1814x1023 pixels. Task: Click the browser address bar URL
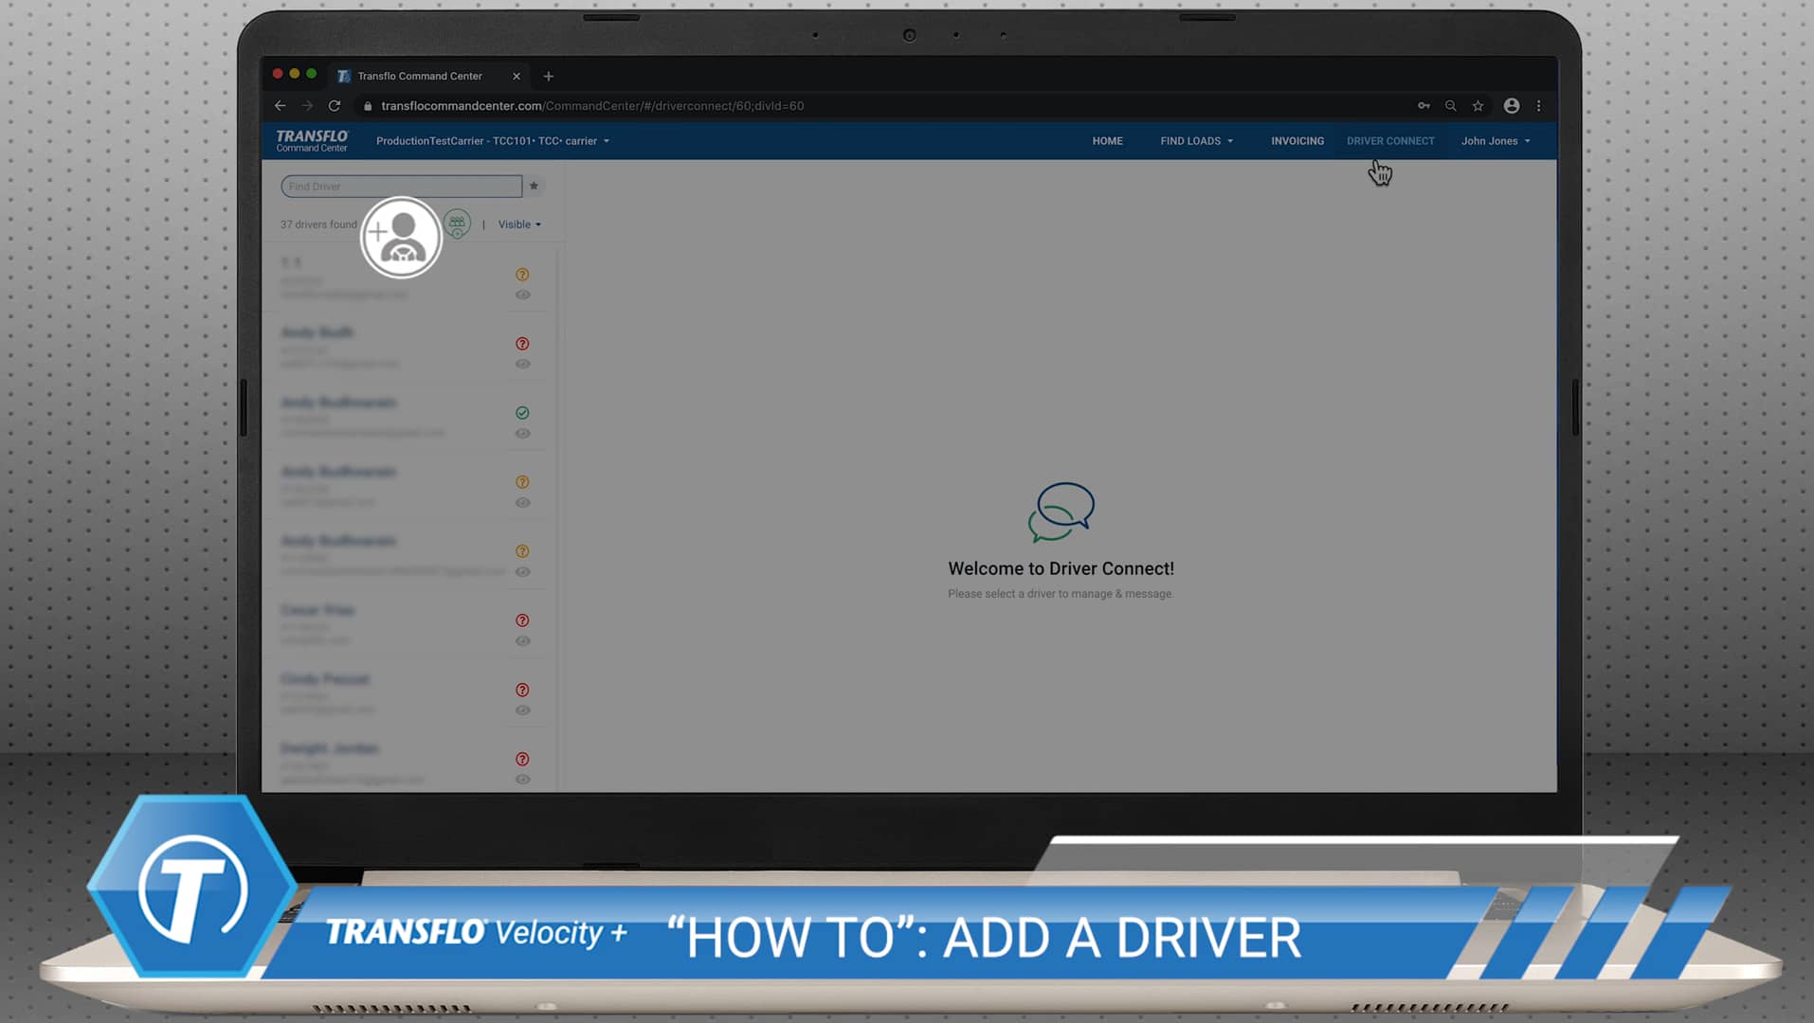[592, 106]
